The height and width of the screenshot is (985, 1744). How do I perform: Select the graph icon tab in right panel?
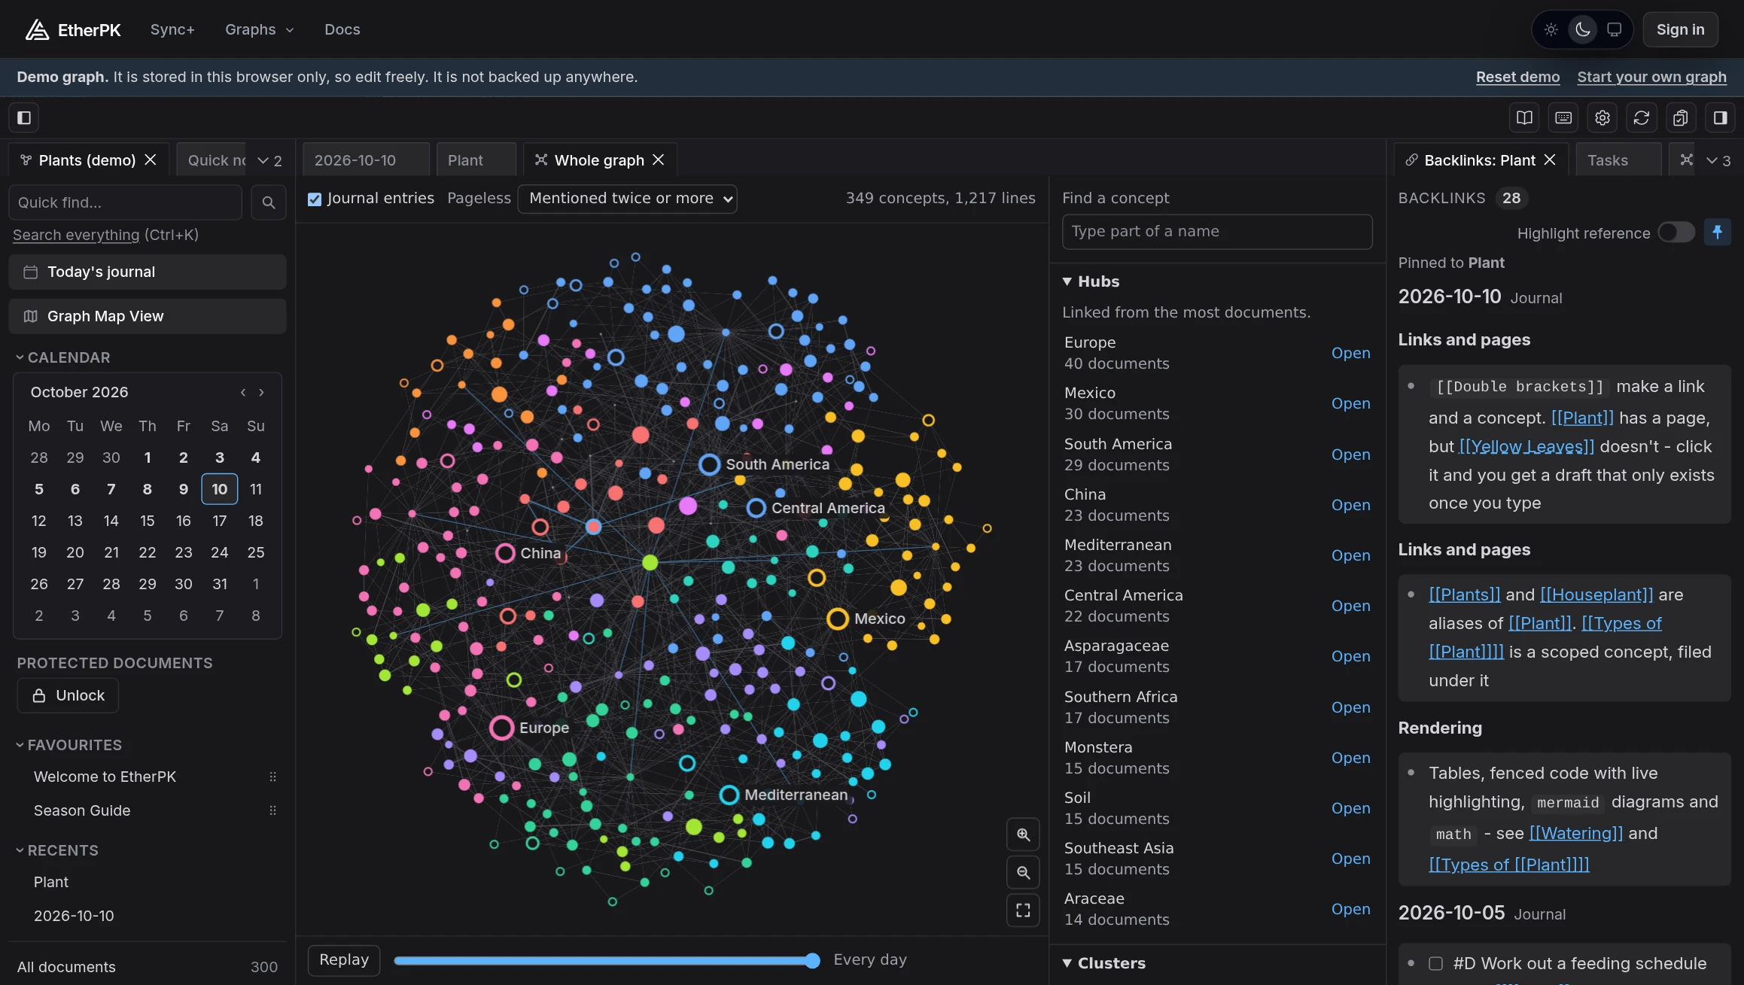1686,160
